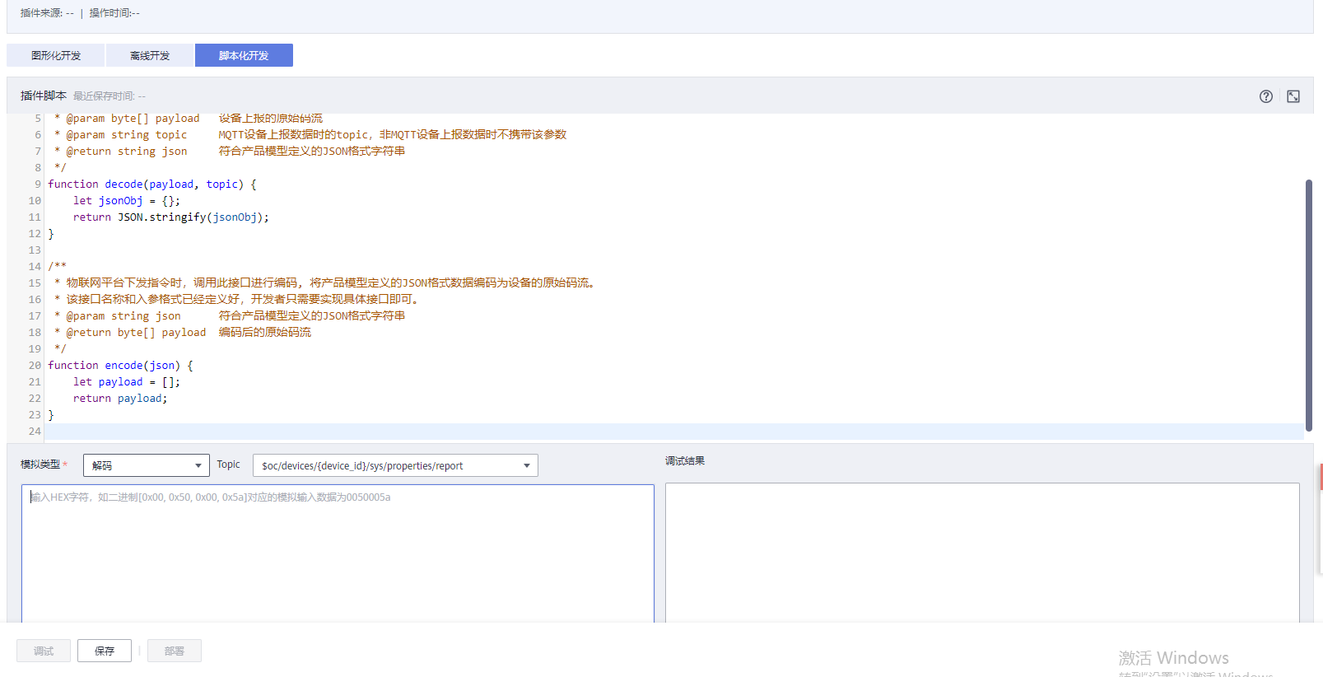Focus the HEX input text area

point(338,552)
